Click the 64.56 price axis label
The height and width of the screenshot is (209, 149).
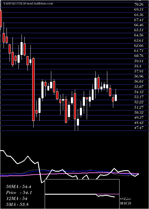click(139, 35)
